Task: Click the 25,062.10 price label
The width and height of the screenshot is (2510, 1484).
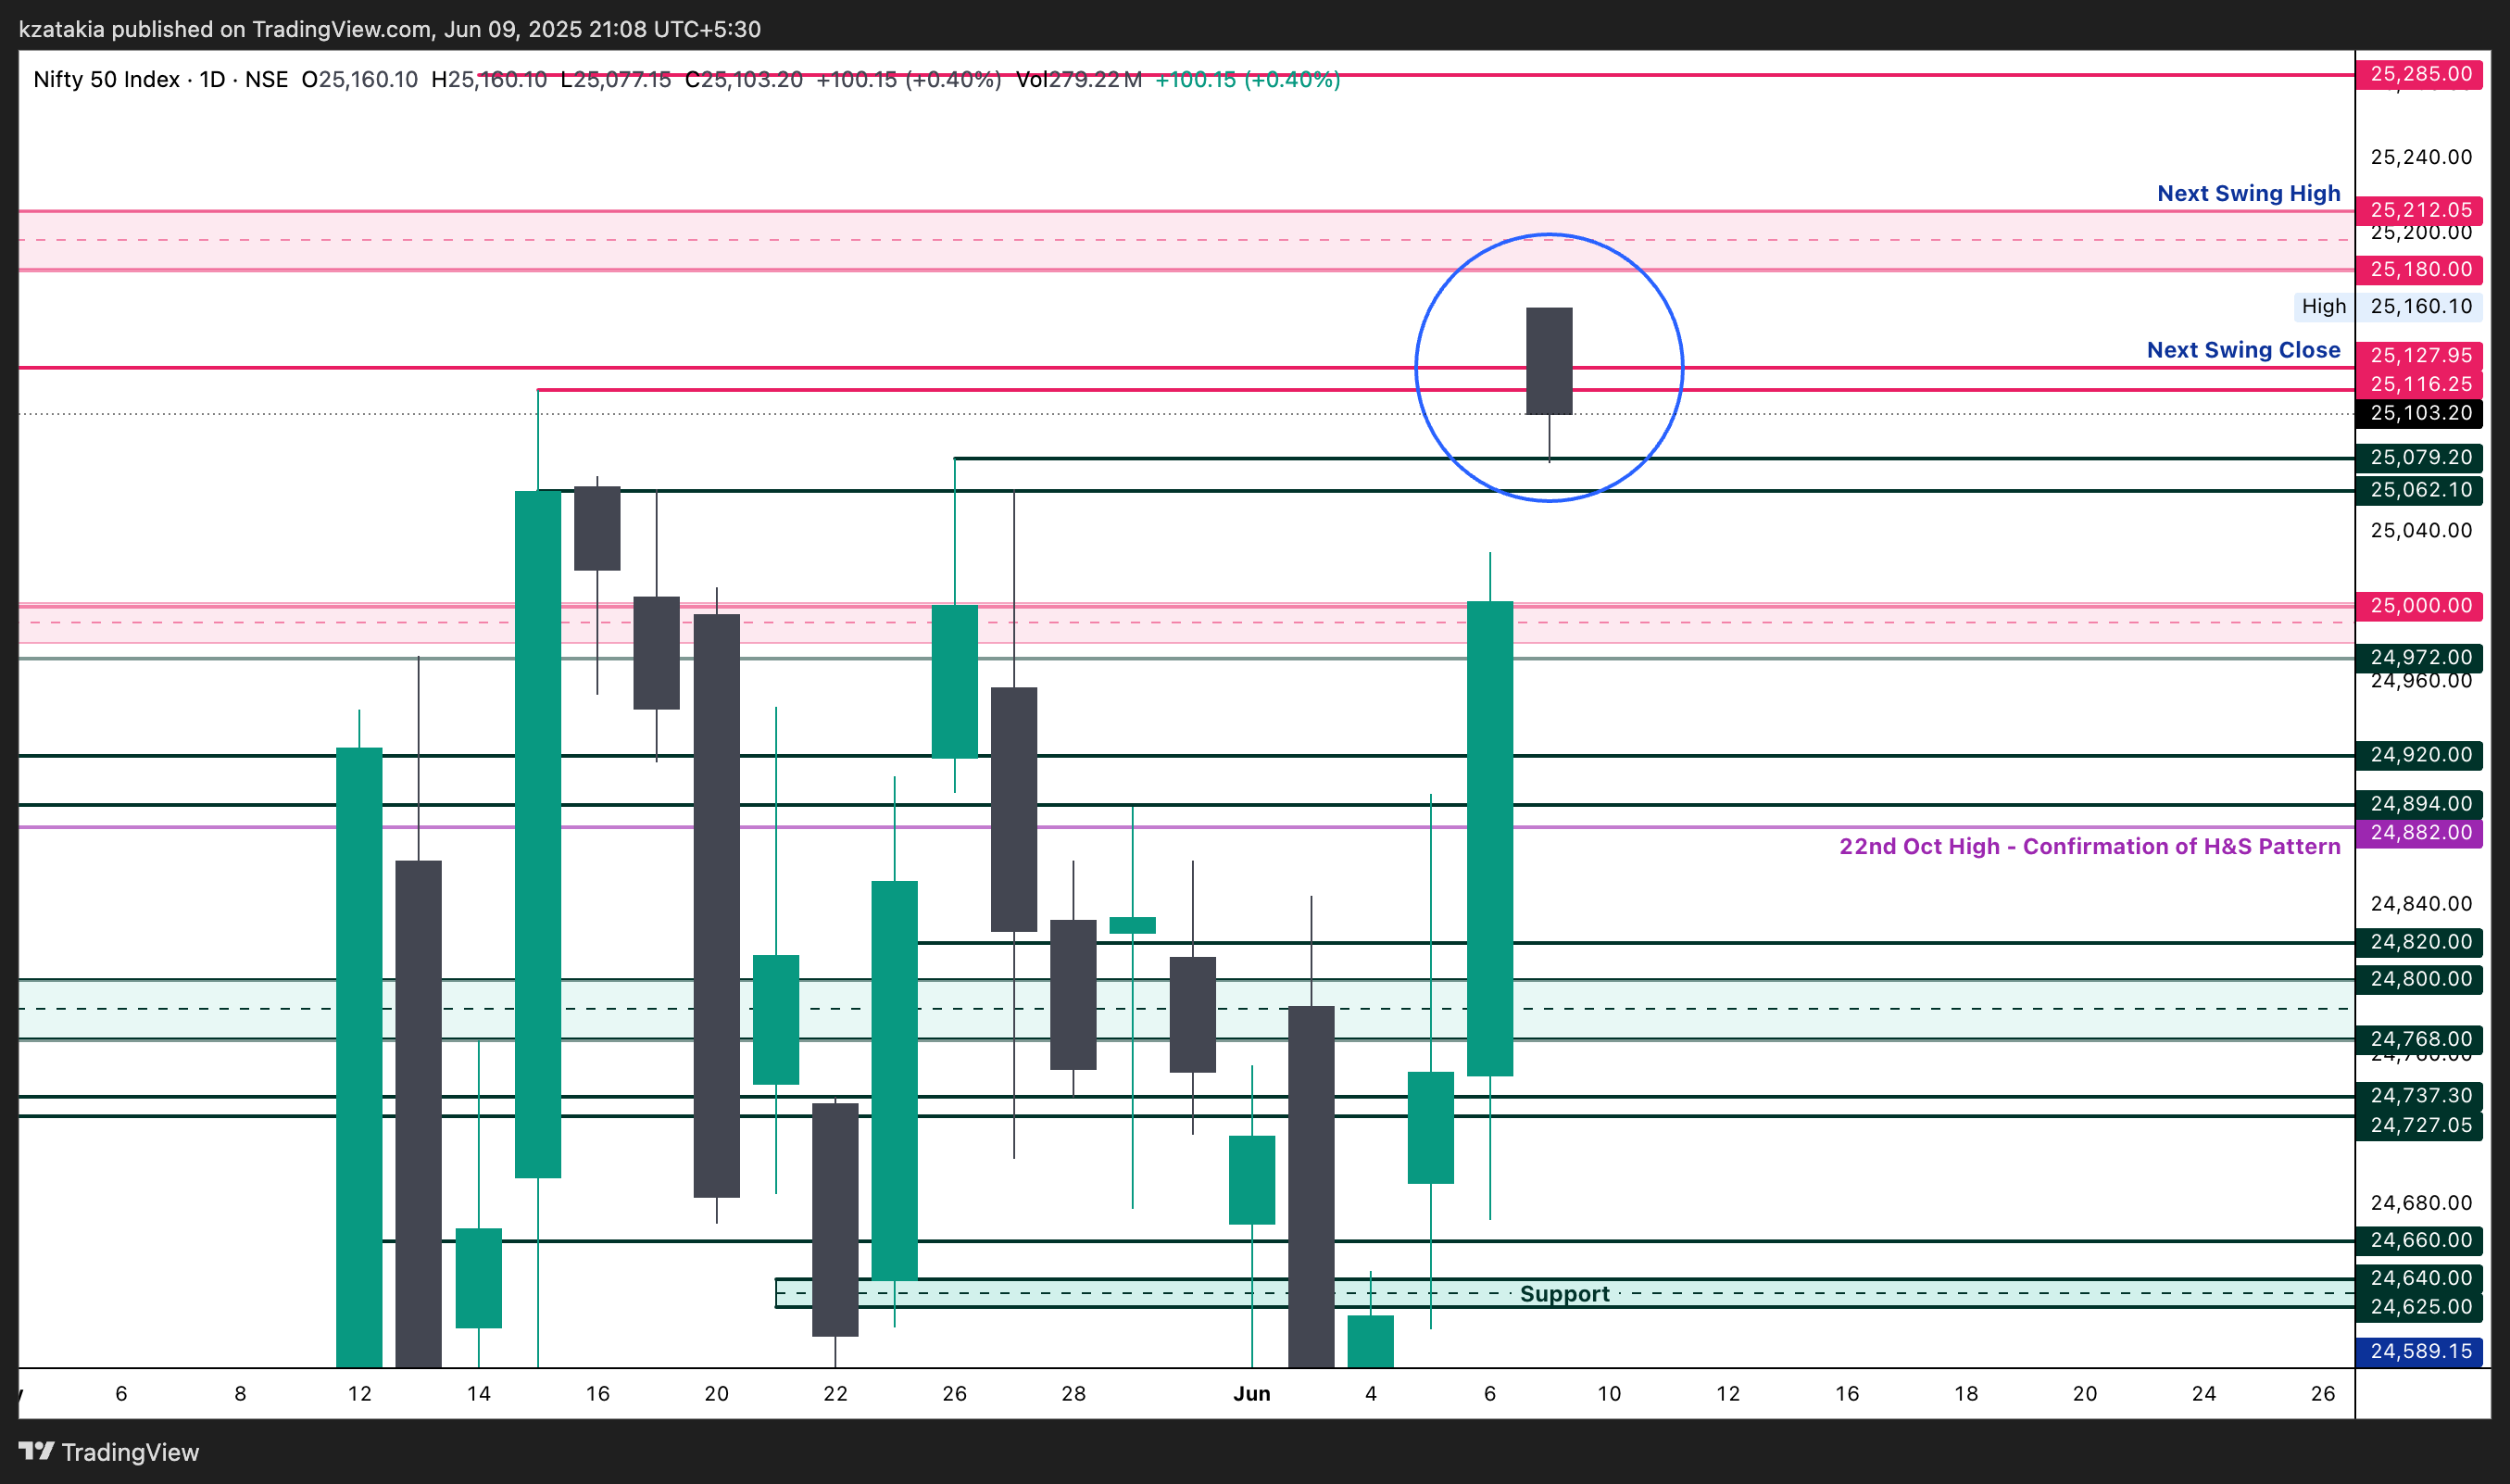Action: point(2419,490)
